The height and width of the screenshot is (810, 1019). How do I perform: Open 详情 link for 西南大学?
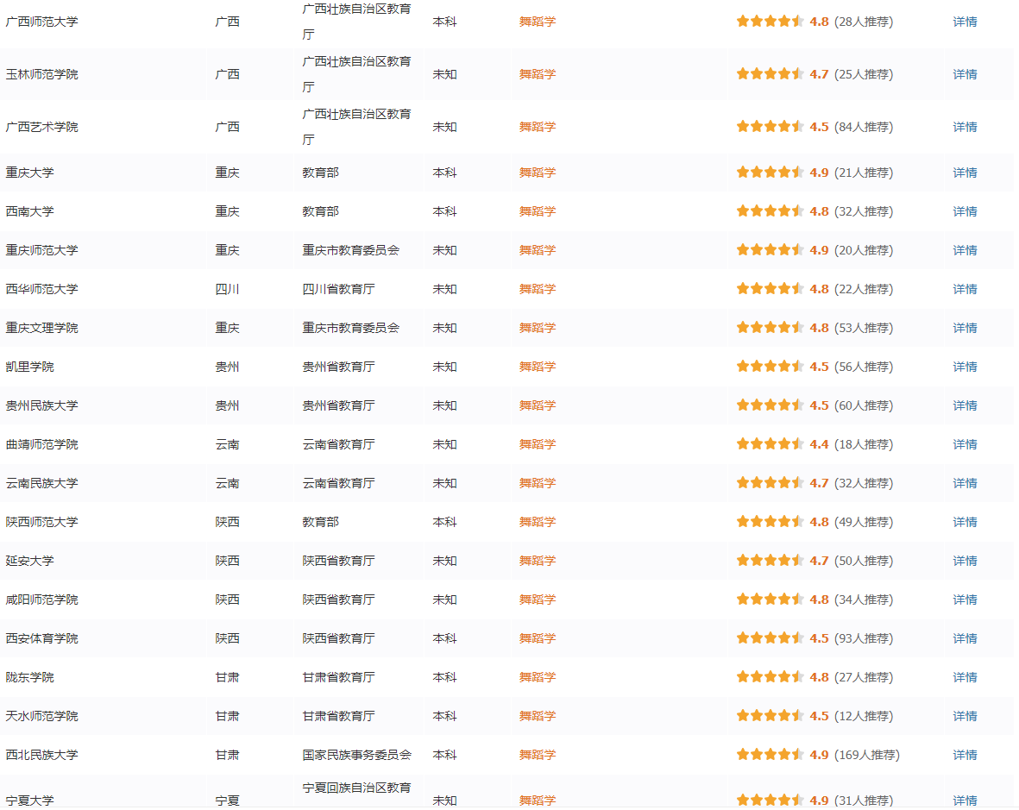pyautogui.click(x=965, y=211)
